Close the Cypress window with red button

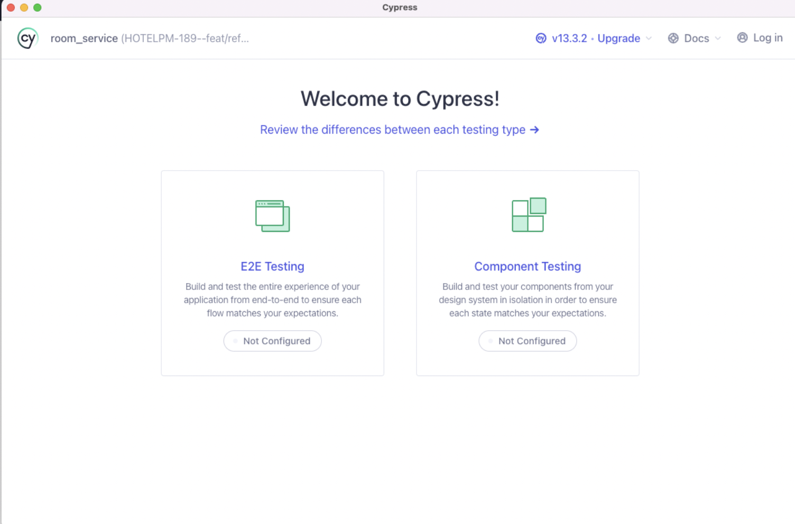click(x=11, y=7)
